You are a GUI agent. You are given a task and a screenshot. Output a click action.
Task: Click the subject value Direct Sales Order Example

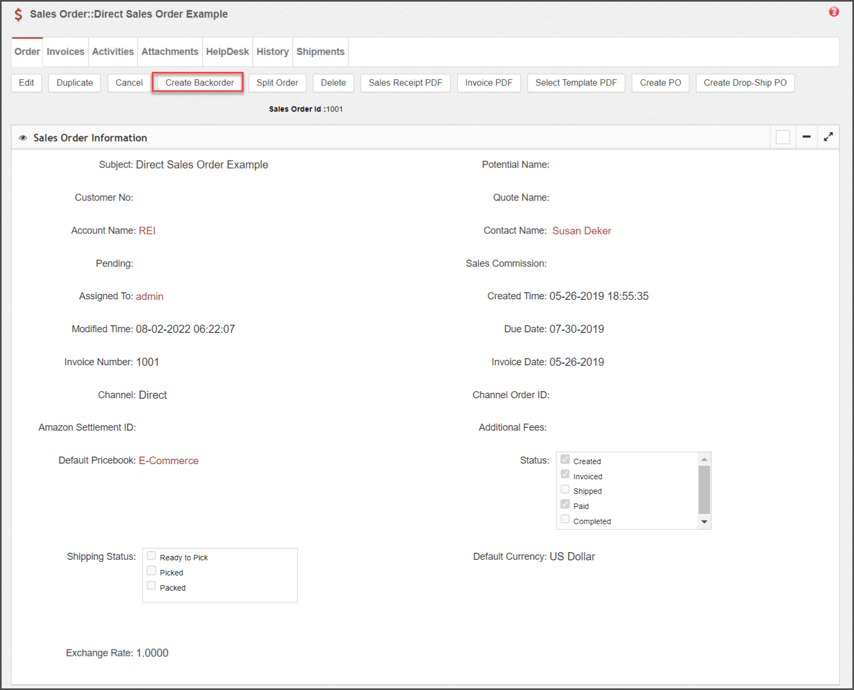[202, 165]
